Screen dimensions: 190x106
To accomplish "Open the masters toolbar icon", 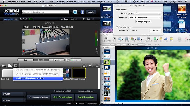I will click(139, 39).
